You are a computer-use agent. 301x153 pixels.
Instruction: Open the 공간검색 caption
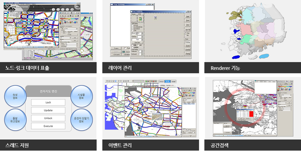click(253, 145)
